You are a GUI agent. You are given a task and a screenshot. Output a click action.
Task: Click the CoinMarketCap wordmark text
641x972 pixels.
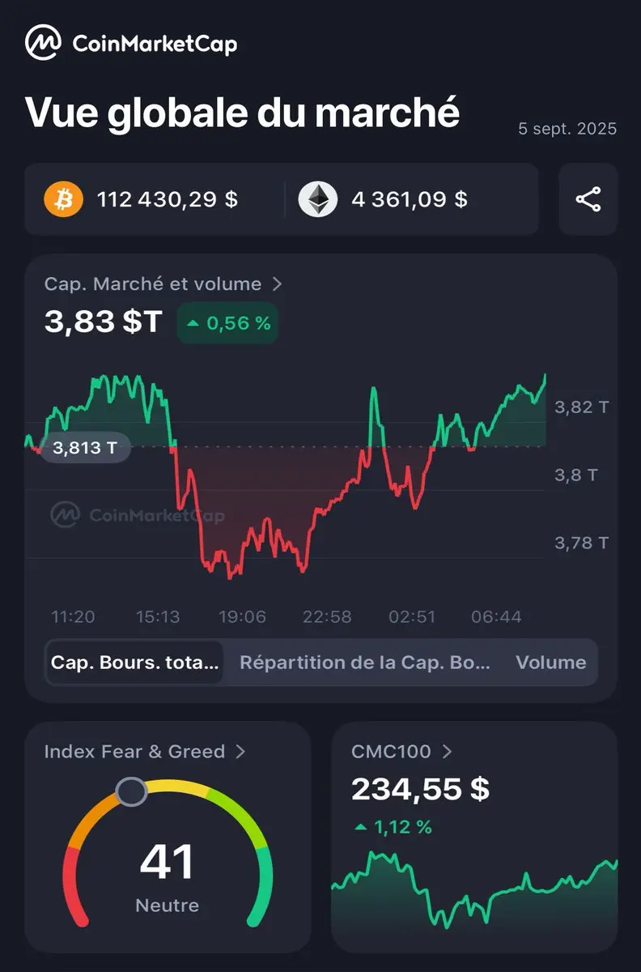click(x=155, y=43)
